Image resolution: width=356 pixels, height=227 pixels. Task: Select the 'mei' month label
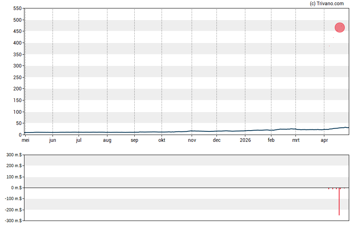pyautogui.click(x=25, y=140)
